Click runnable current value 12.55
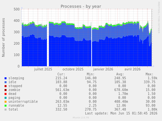 [x=62, y=106]
